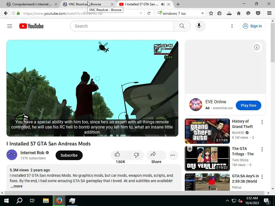The width and height of the screenshot is (275, 206).
Task: Click the ad info icon
Action: pyautogui.click(x=256, y=47)
